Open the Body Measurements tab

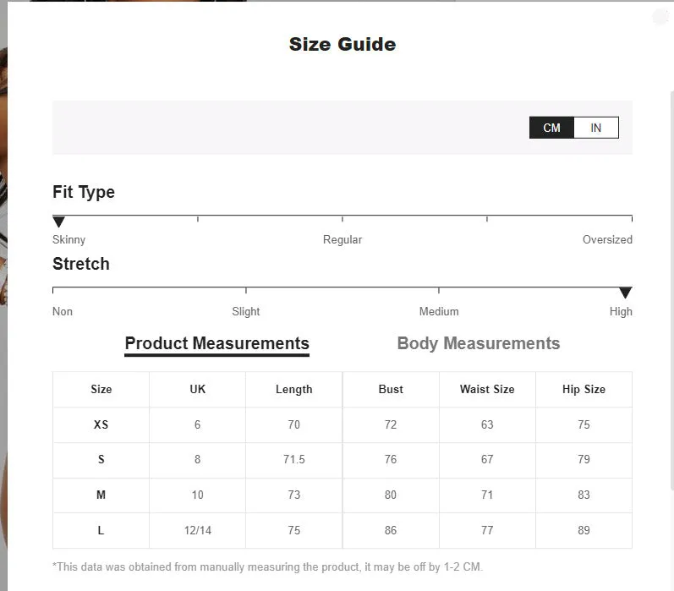[479, 343]
